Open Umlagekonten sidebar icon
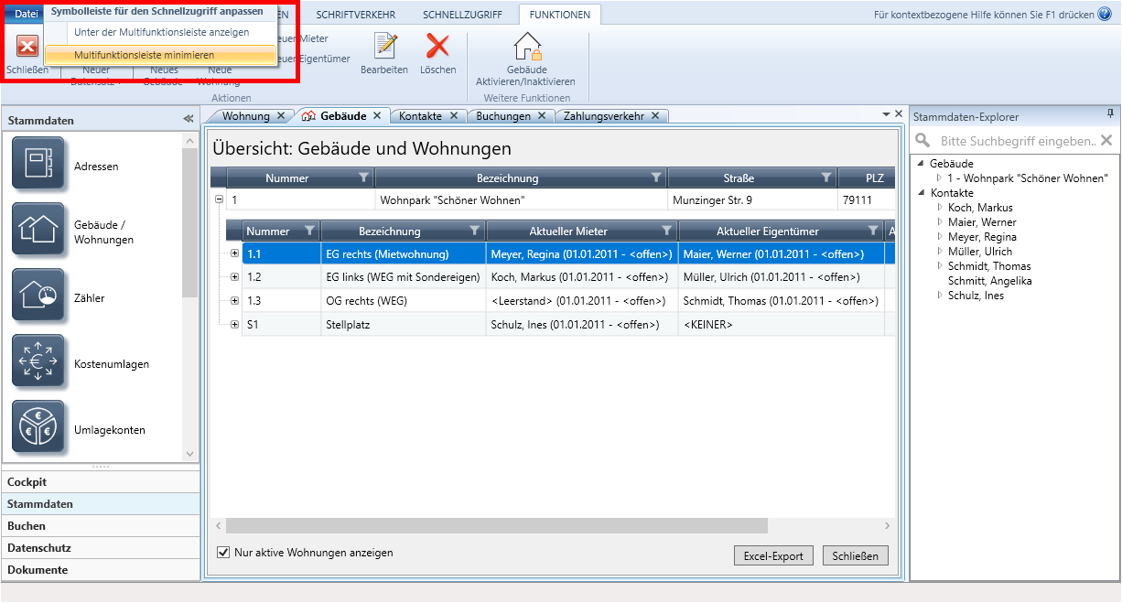 click(x=38, y=427)
